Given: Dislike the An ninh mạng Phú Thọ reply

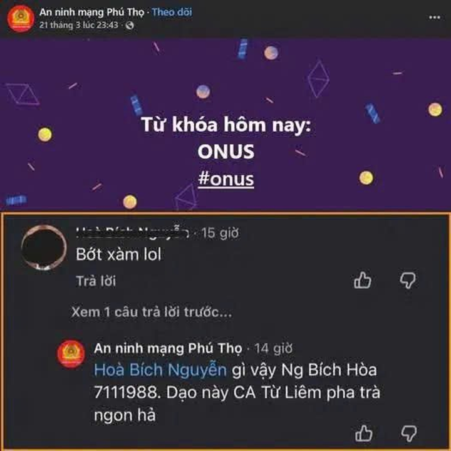Looking at the screenshot, I should [408, 433].
